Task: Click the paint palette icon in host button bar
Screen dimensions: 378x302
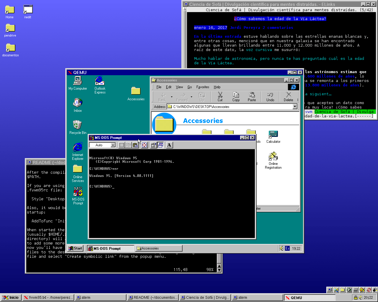Action: click(362, 290)
